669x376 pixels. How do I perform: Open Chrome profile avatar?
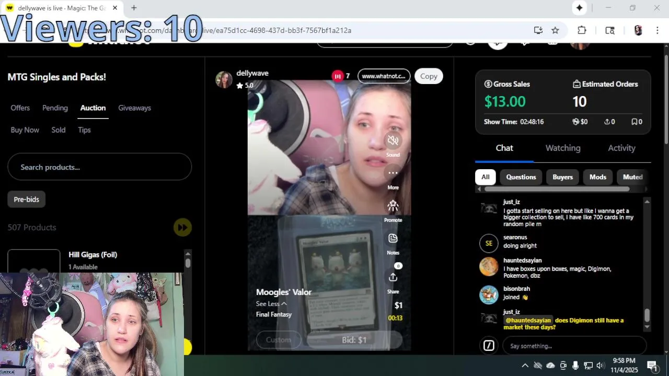(x=638, y=30)
